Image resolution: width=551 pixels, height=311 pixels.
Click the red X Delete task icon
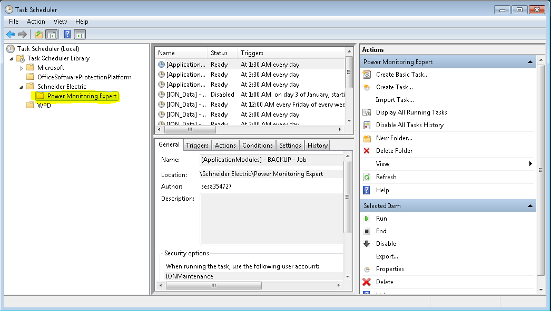pyautogui.click(x=367, y=282)
